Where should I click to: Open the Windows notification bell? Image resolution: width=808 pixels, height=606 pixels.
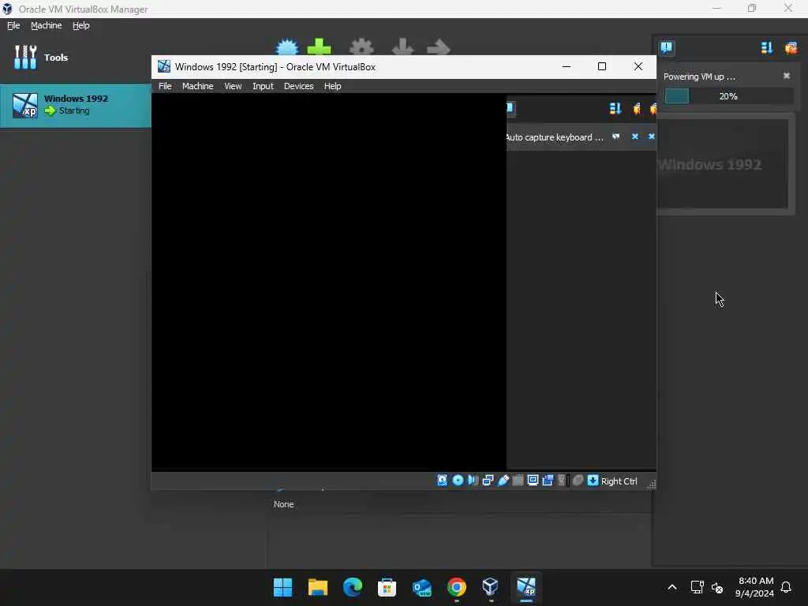click(x=786, y=587)
